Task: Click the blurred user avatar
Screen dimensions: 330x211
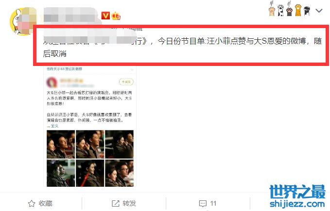Action: click(x=23, y=21)
